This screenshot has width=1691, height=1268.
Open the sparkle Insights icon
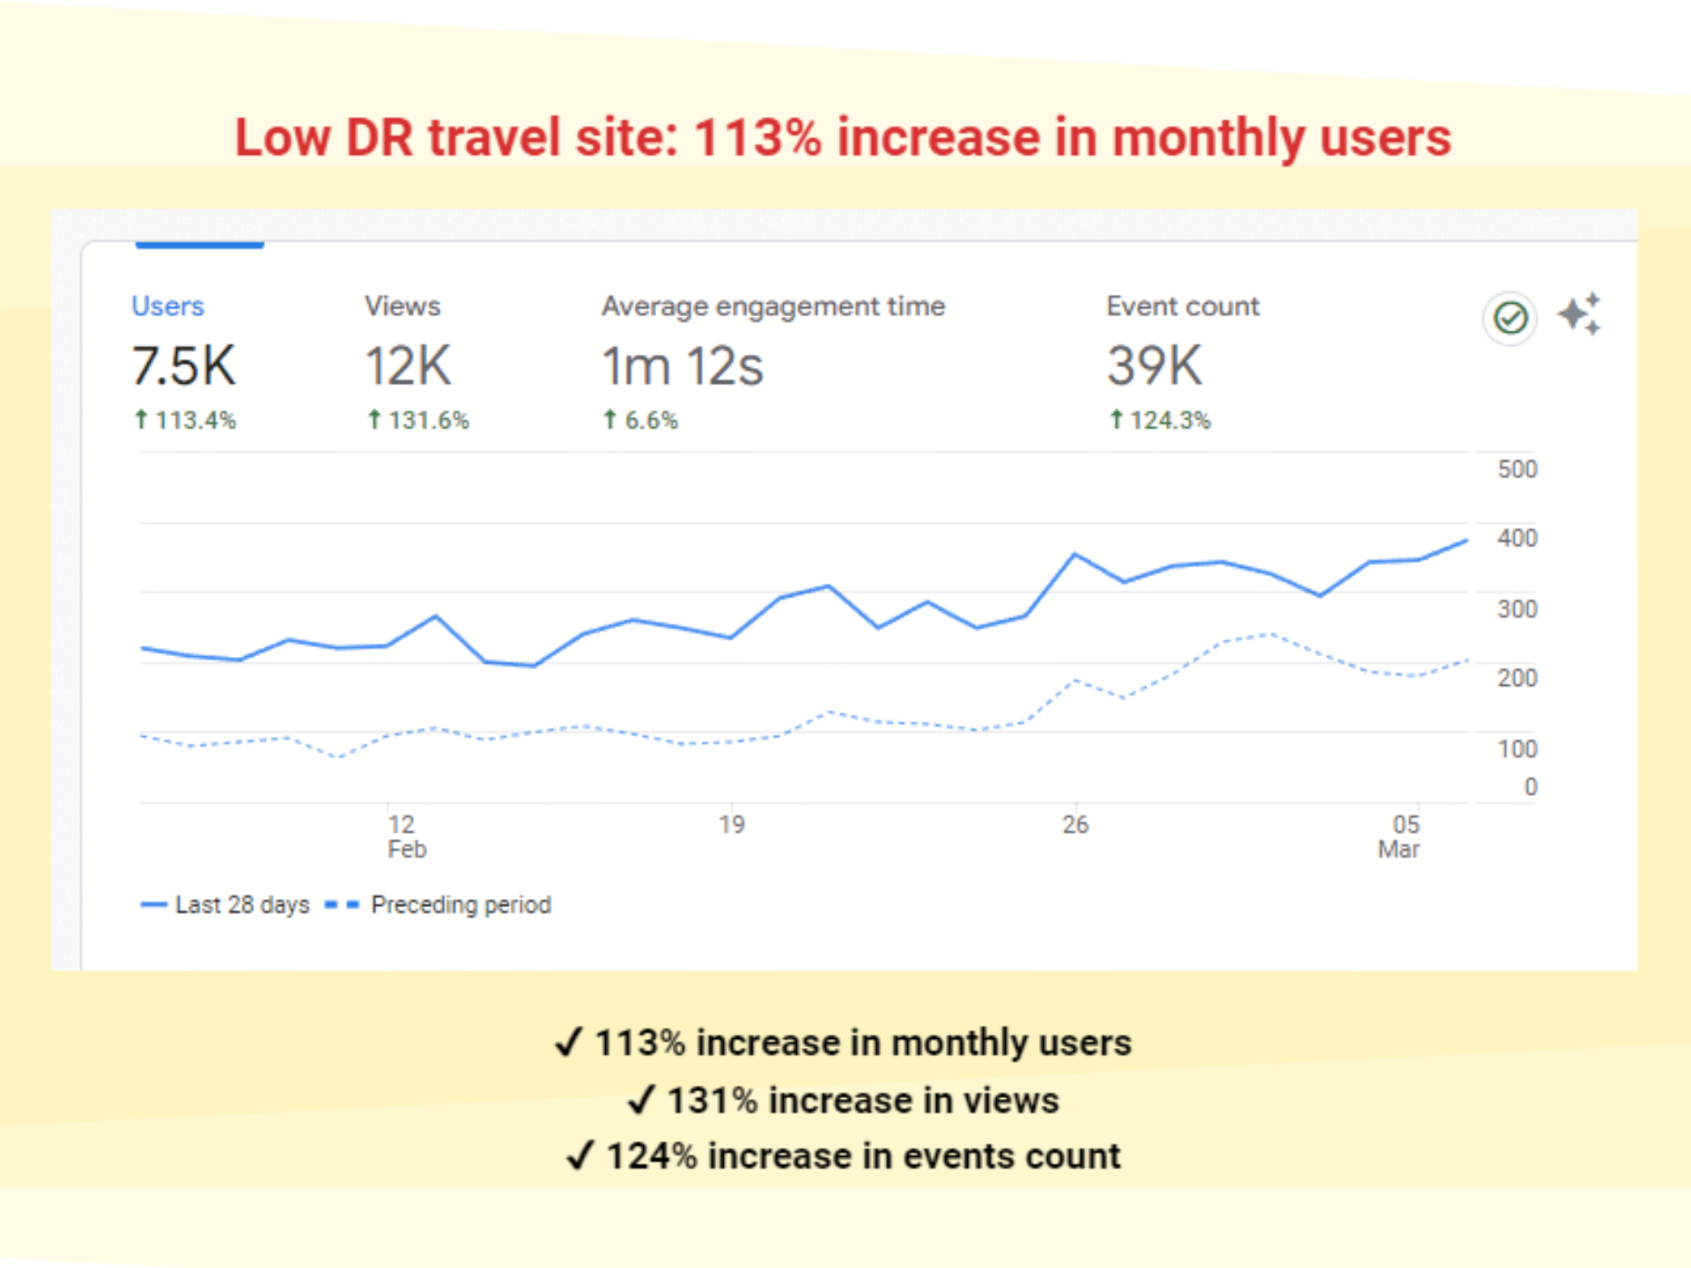coord(1580,313)
